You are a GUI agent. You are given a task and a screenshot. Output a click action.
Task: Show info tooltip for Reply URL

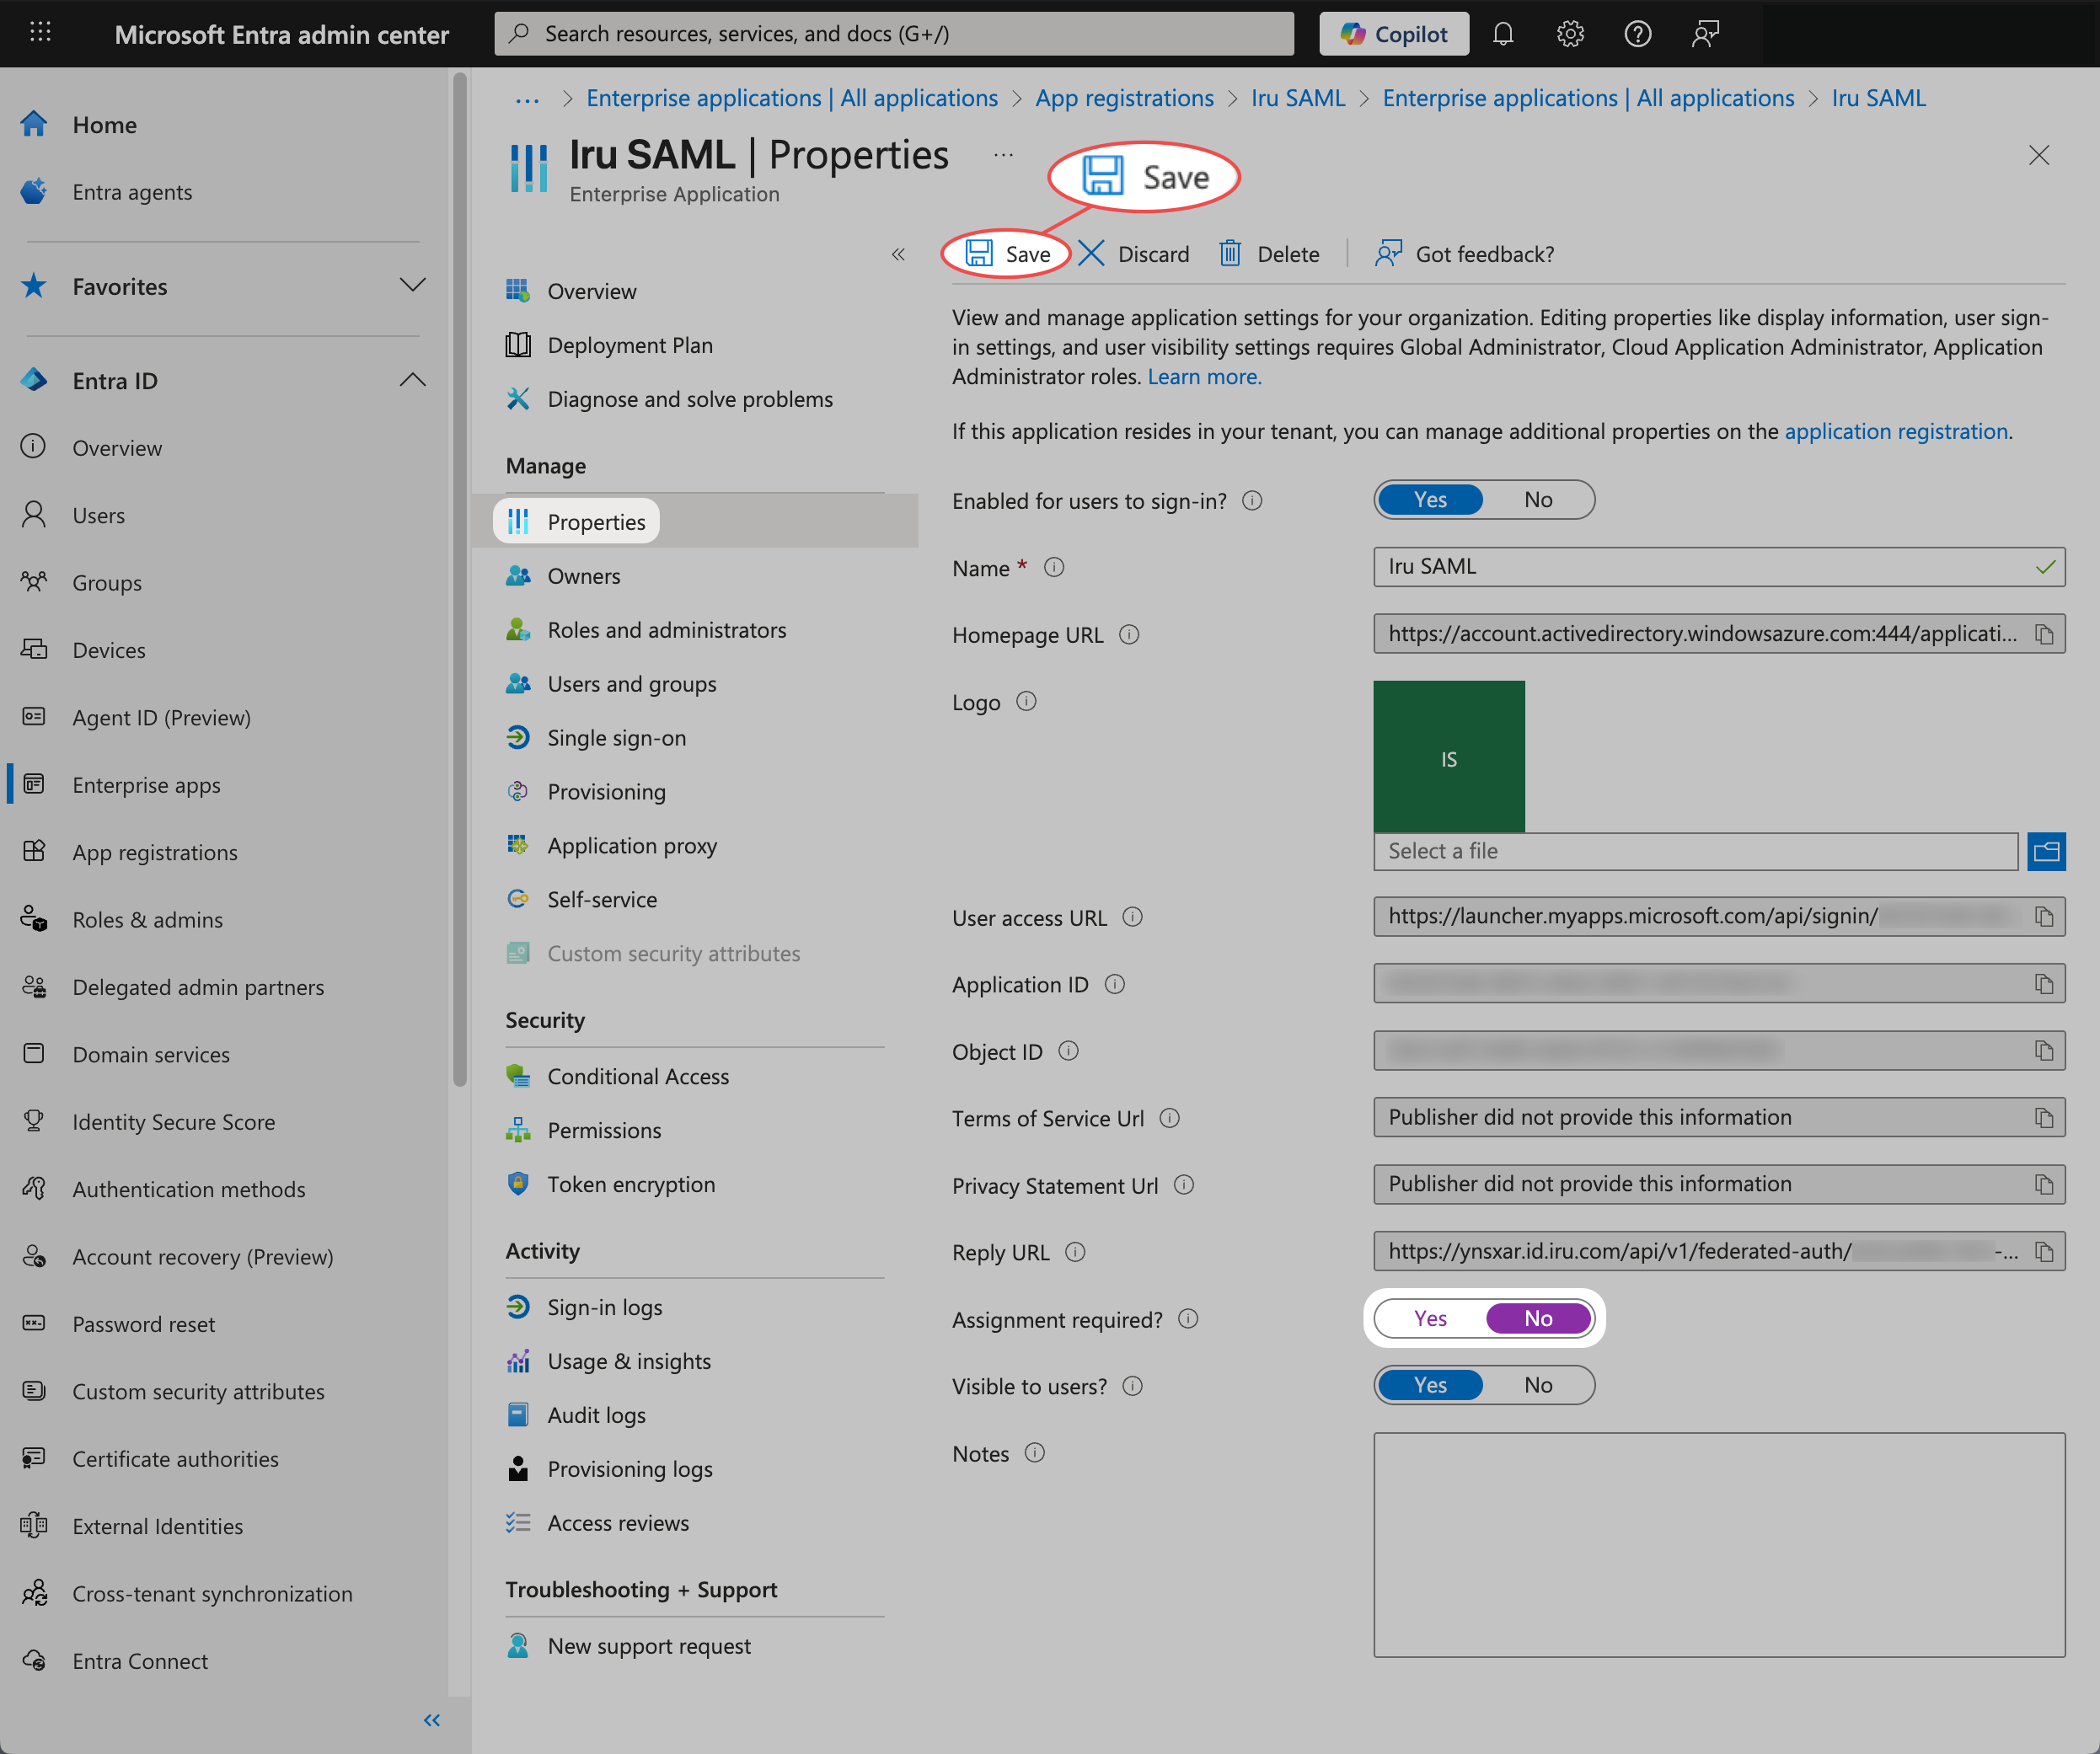coord(1075,1252)
